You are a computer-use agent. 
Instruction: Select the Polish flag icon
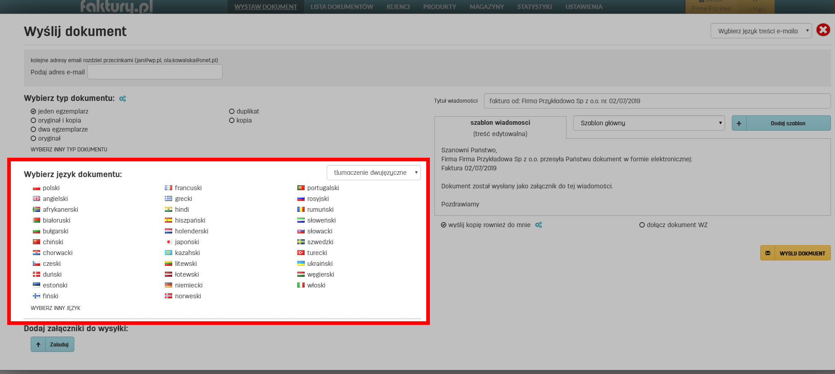(x=37, y=188)
